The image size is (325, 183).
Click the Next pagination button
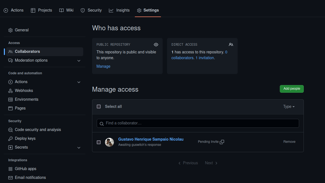click(x=211, y=163)
